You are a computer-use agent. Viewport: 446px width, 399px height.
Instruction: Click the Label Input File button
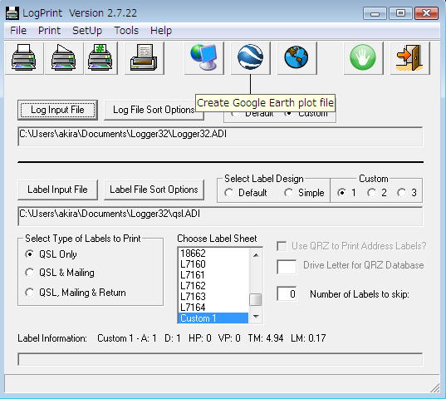(57, 190)
